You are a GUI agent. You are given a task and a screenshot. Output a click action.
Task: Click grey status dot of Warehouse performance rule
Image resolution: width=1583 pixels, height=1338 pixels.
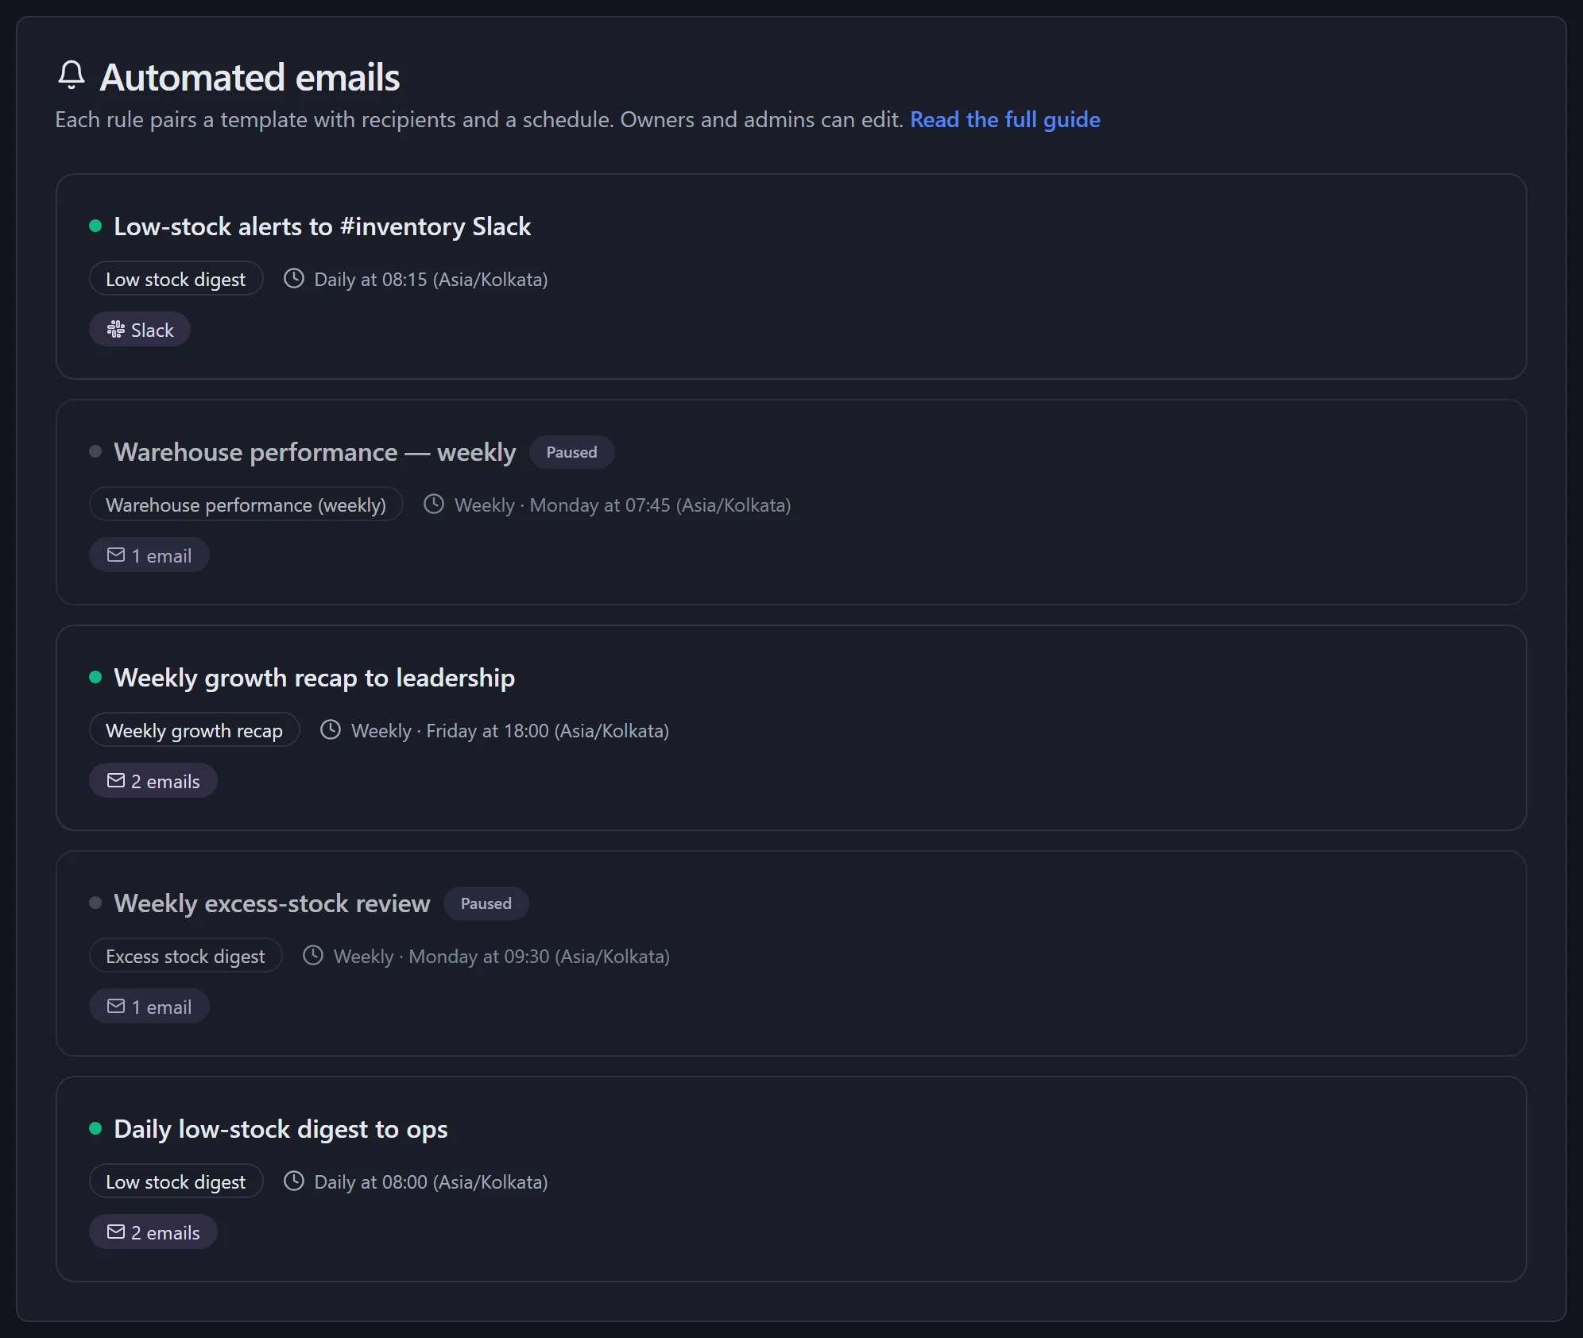[x=95, y=452]
